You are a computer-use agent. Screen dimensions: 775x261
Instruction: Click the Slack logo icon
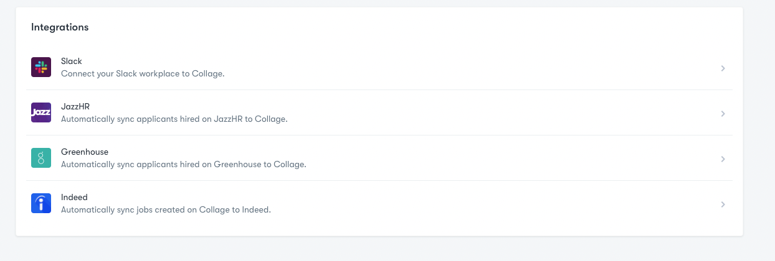[x=41, y=67]
